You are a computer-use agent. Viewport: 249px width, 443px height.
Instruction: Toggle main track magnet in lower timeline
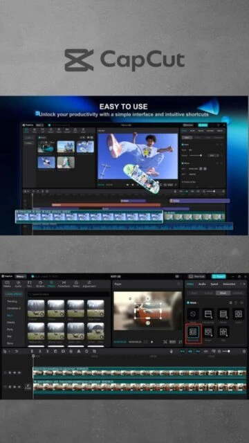coord(183,351)
